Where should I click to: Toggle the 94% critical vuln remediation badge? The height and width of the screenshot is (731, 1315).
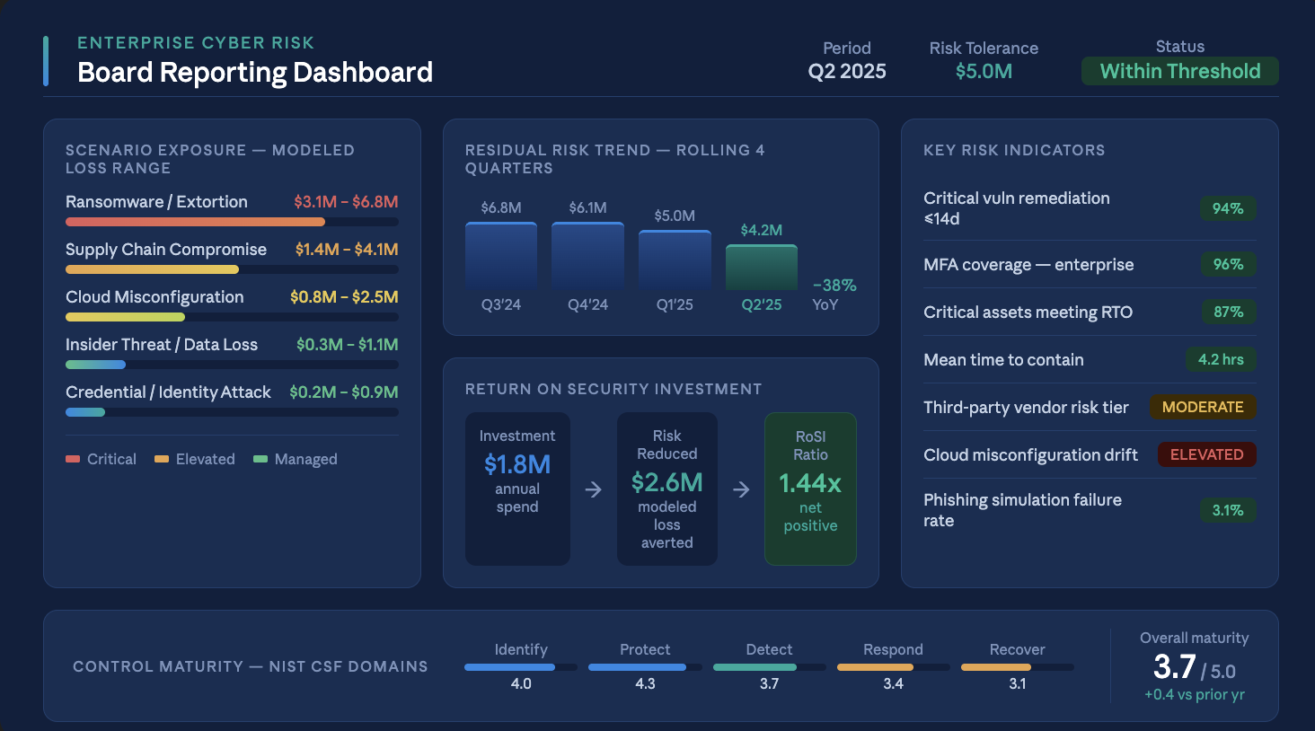pos(1228,207)
